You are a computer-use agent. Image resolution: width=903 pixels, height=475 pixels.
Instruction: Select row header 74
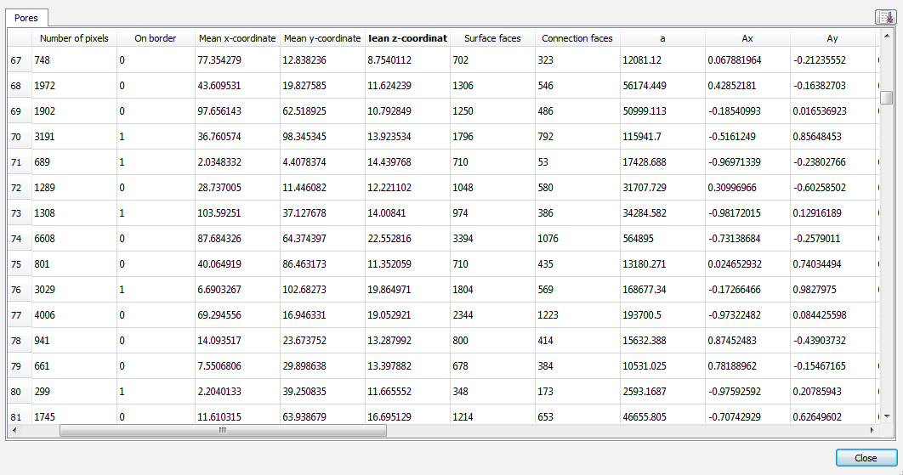pos(16,239)
